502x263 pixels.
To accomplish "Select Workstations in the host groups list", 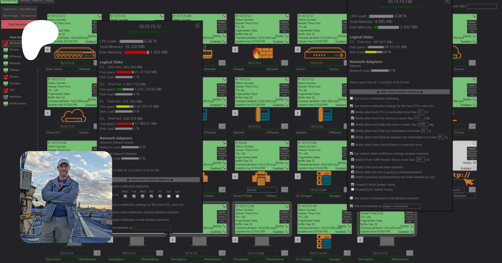I will coord(18,104).
